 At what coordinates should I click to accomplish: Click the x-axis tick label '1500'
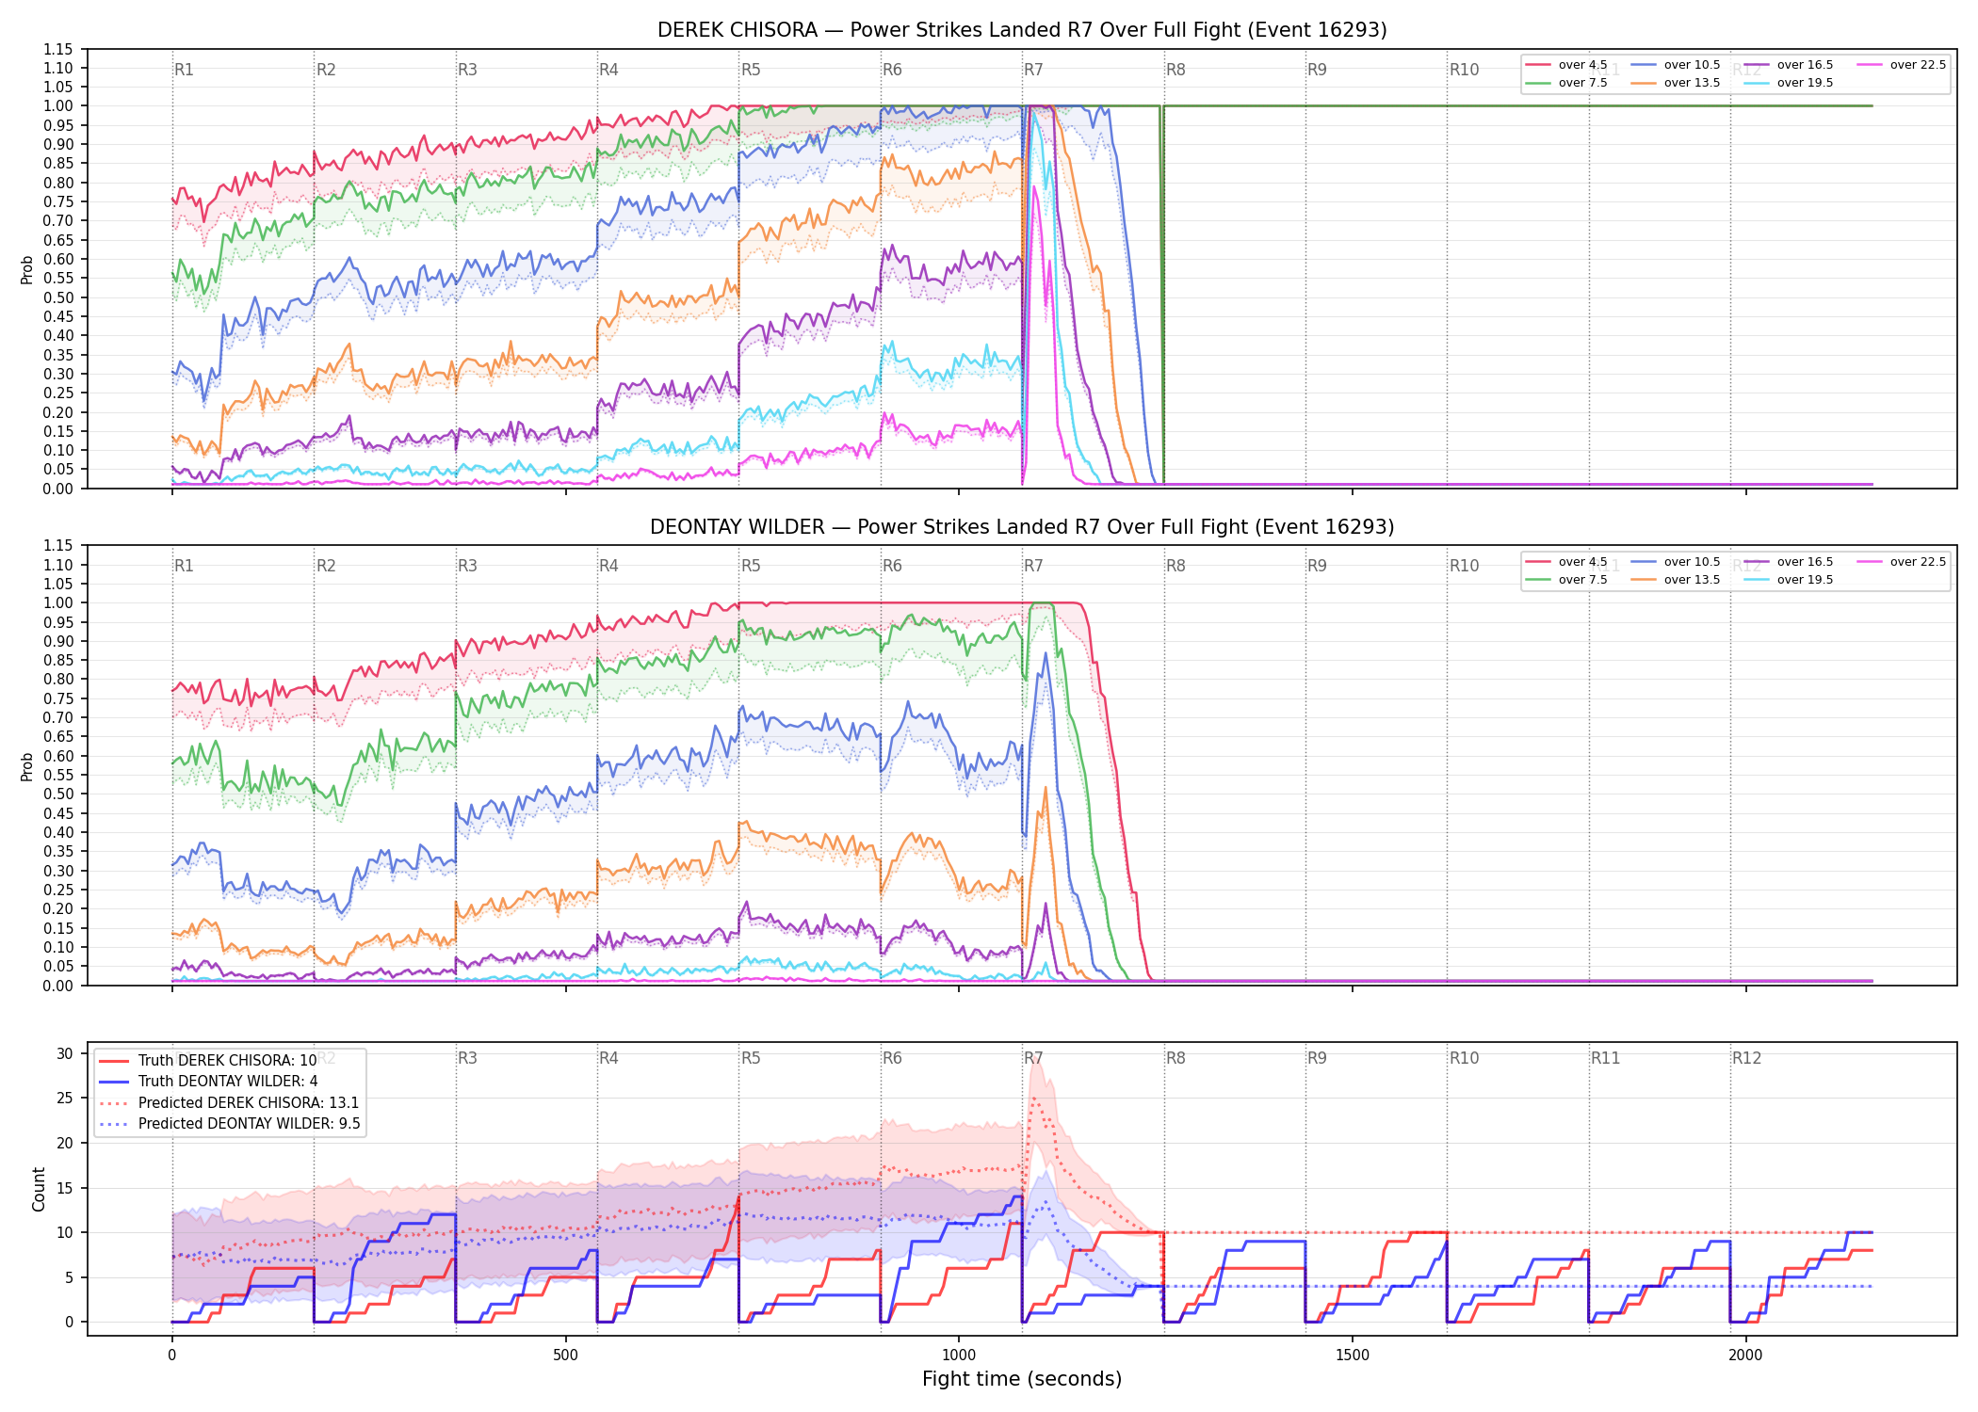(x=1353, y=1356)
